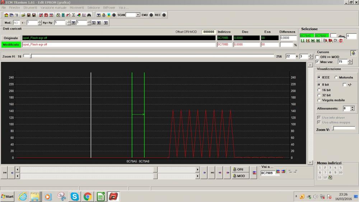This screenshot has height=202, width=359.
Task: Click the go-to address icon next to 0C7989
Action: [278, 171]
